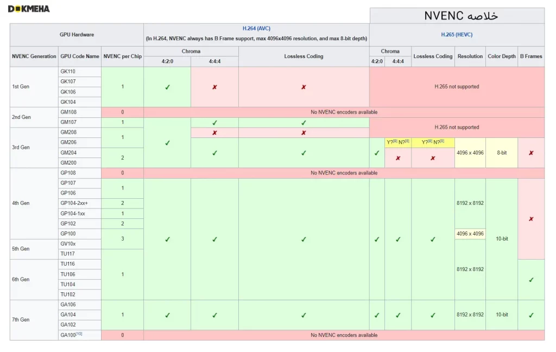Select the 7th Gen H.264 Lossless Coding checkmark
This screenshot has height=352, width=556.
tap(304, 315)
